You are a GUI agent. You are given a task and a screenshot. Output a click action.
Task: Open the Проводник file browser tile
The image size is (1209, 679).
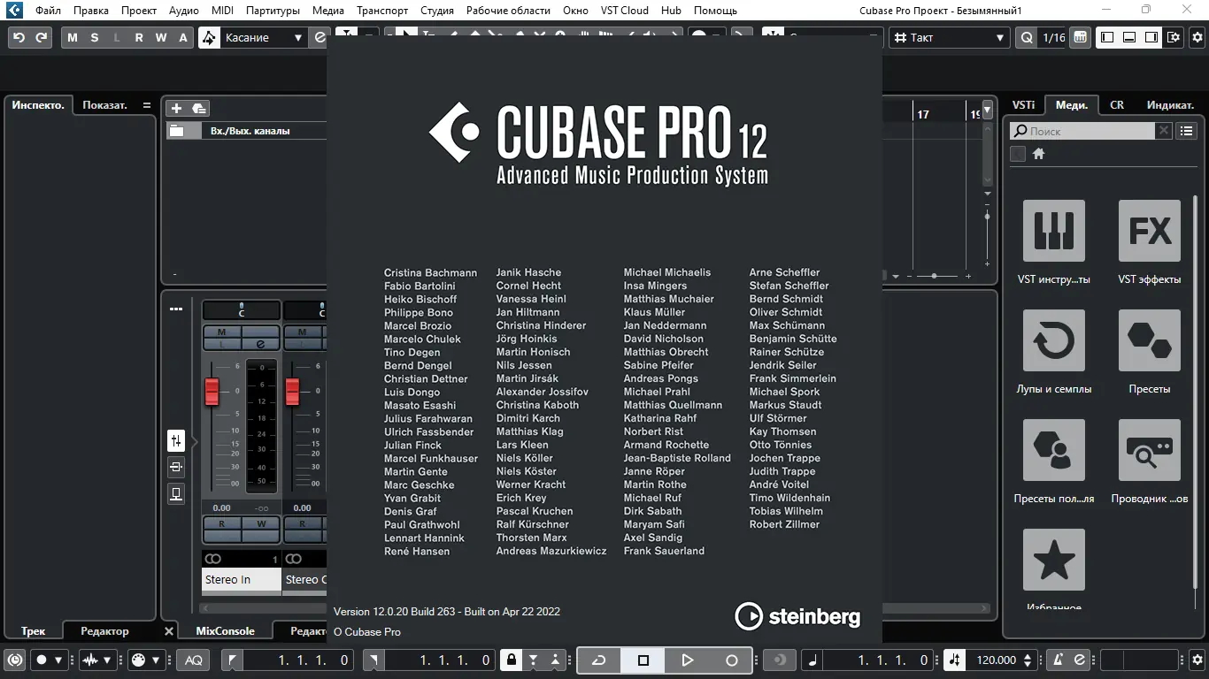pyautogui.click(x=1150, y=450)
